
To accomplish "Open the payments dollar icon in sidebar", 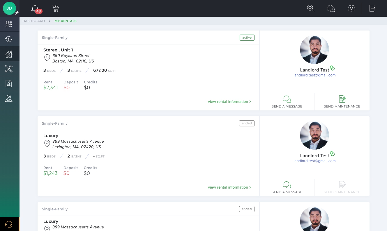I will [x=9, y=39].
